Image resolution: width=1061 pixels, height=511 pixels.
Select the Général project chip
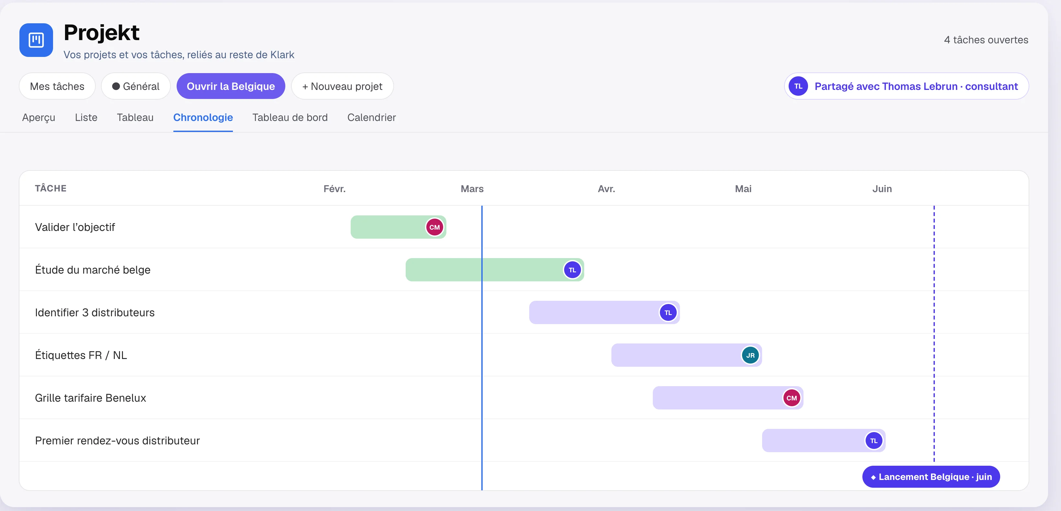coord(136,86)
